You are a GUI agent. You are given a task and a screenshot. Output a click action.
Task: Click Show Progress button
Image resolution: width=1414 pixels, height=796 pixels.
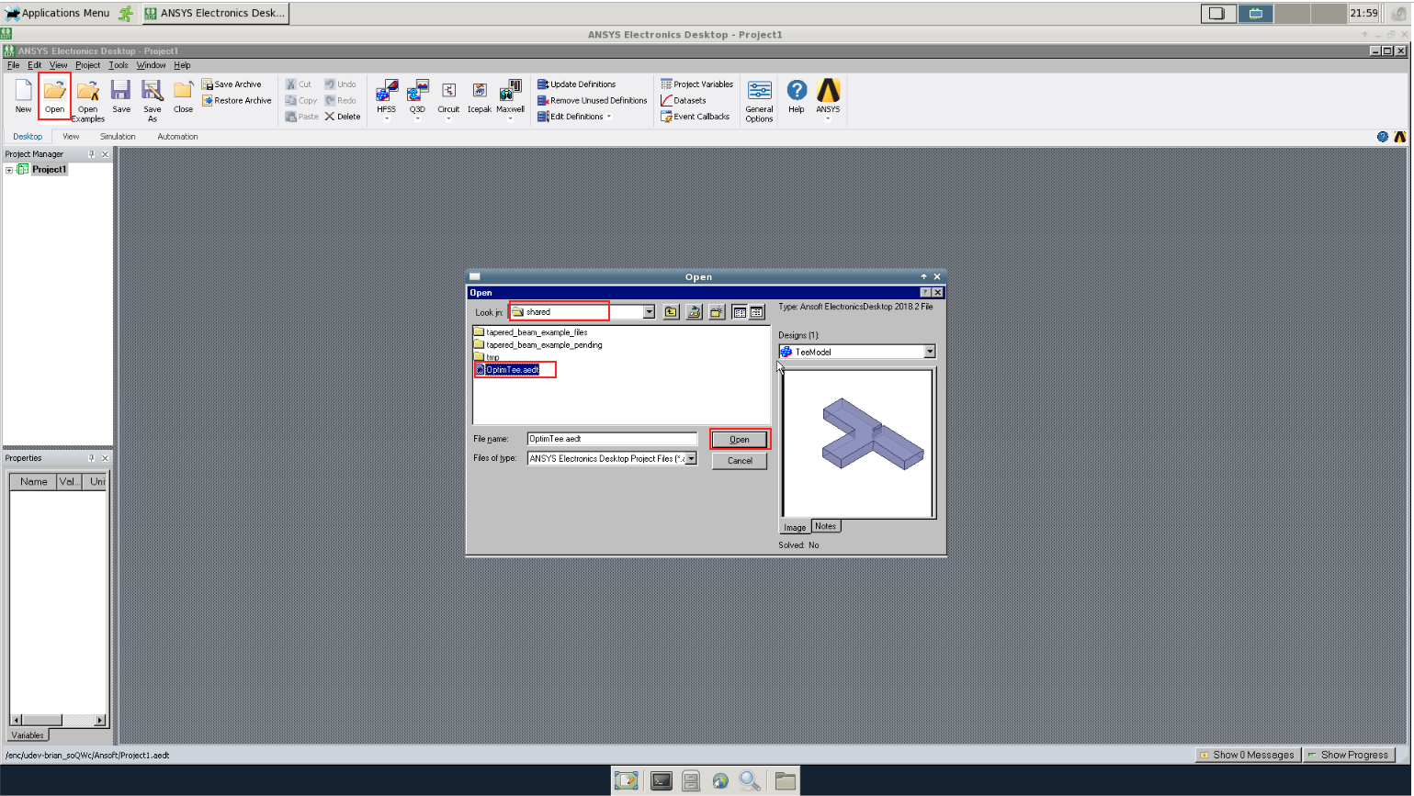[1349, 755]
